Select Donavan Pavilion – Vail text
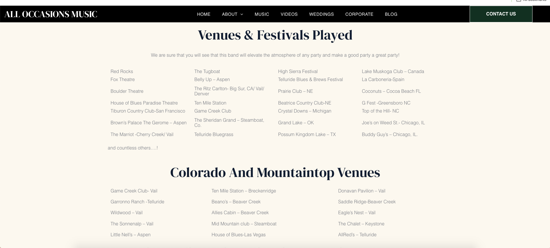Screen dimensions: 550x248 pos(362,191)
